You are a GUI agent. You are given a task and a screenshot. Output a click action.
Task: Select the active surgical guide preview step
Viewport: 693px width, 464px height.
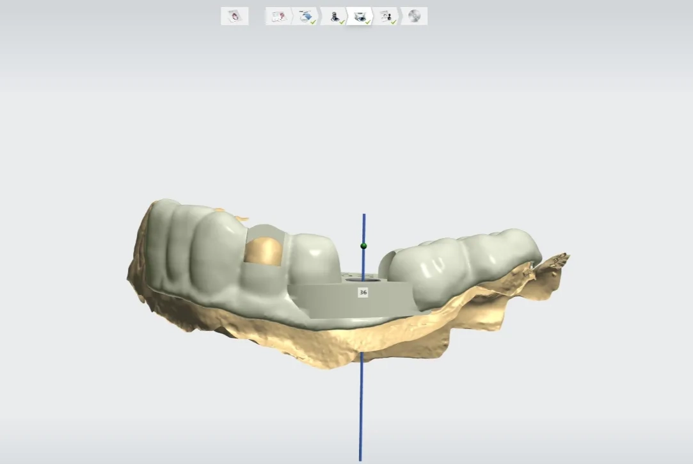click(360, 17)
